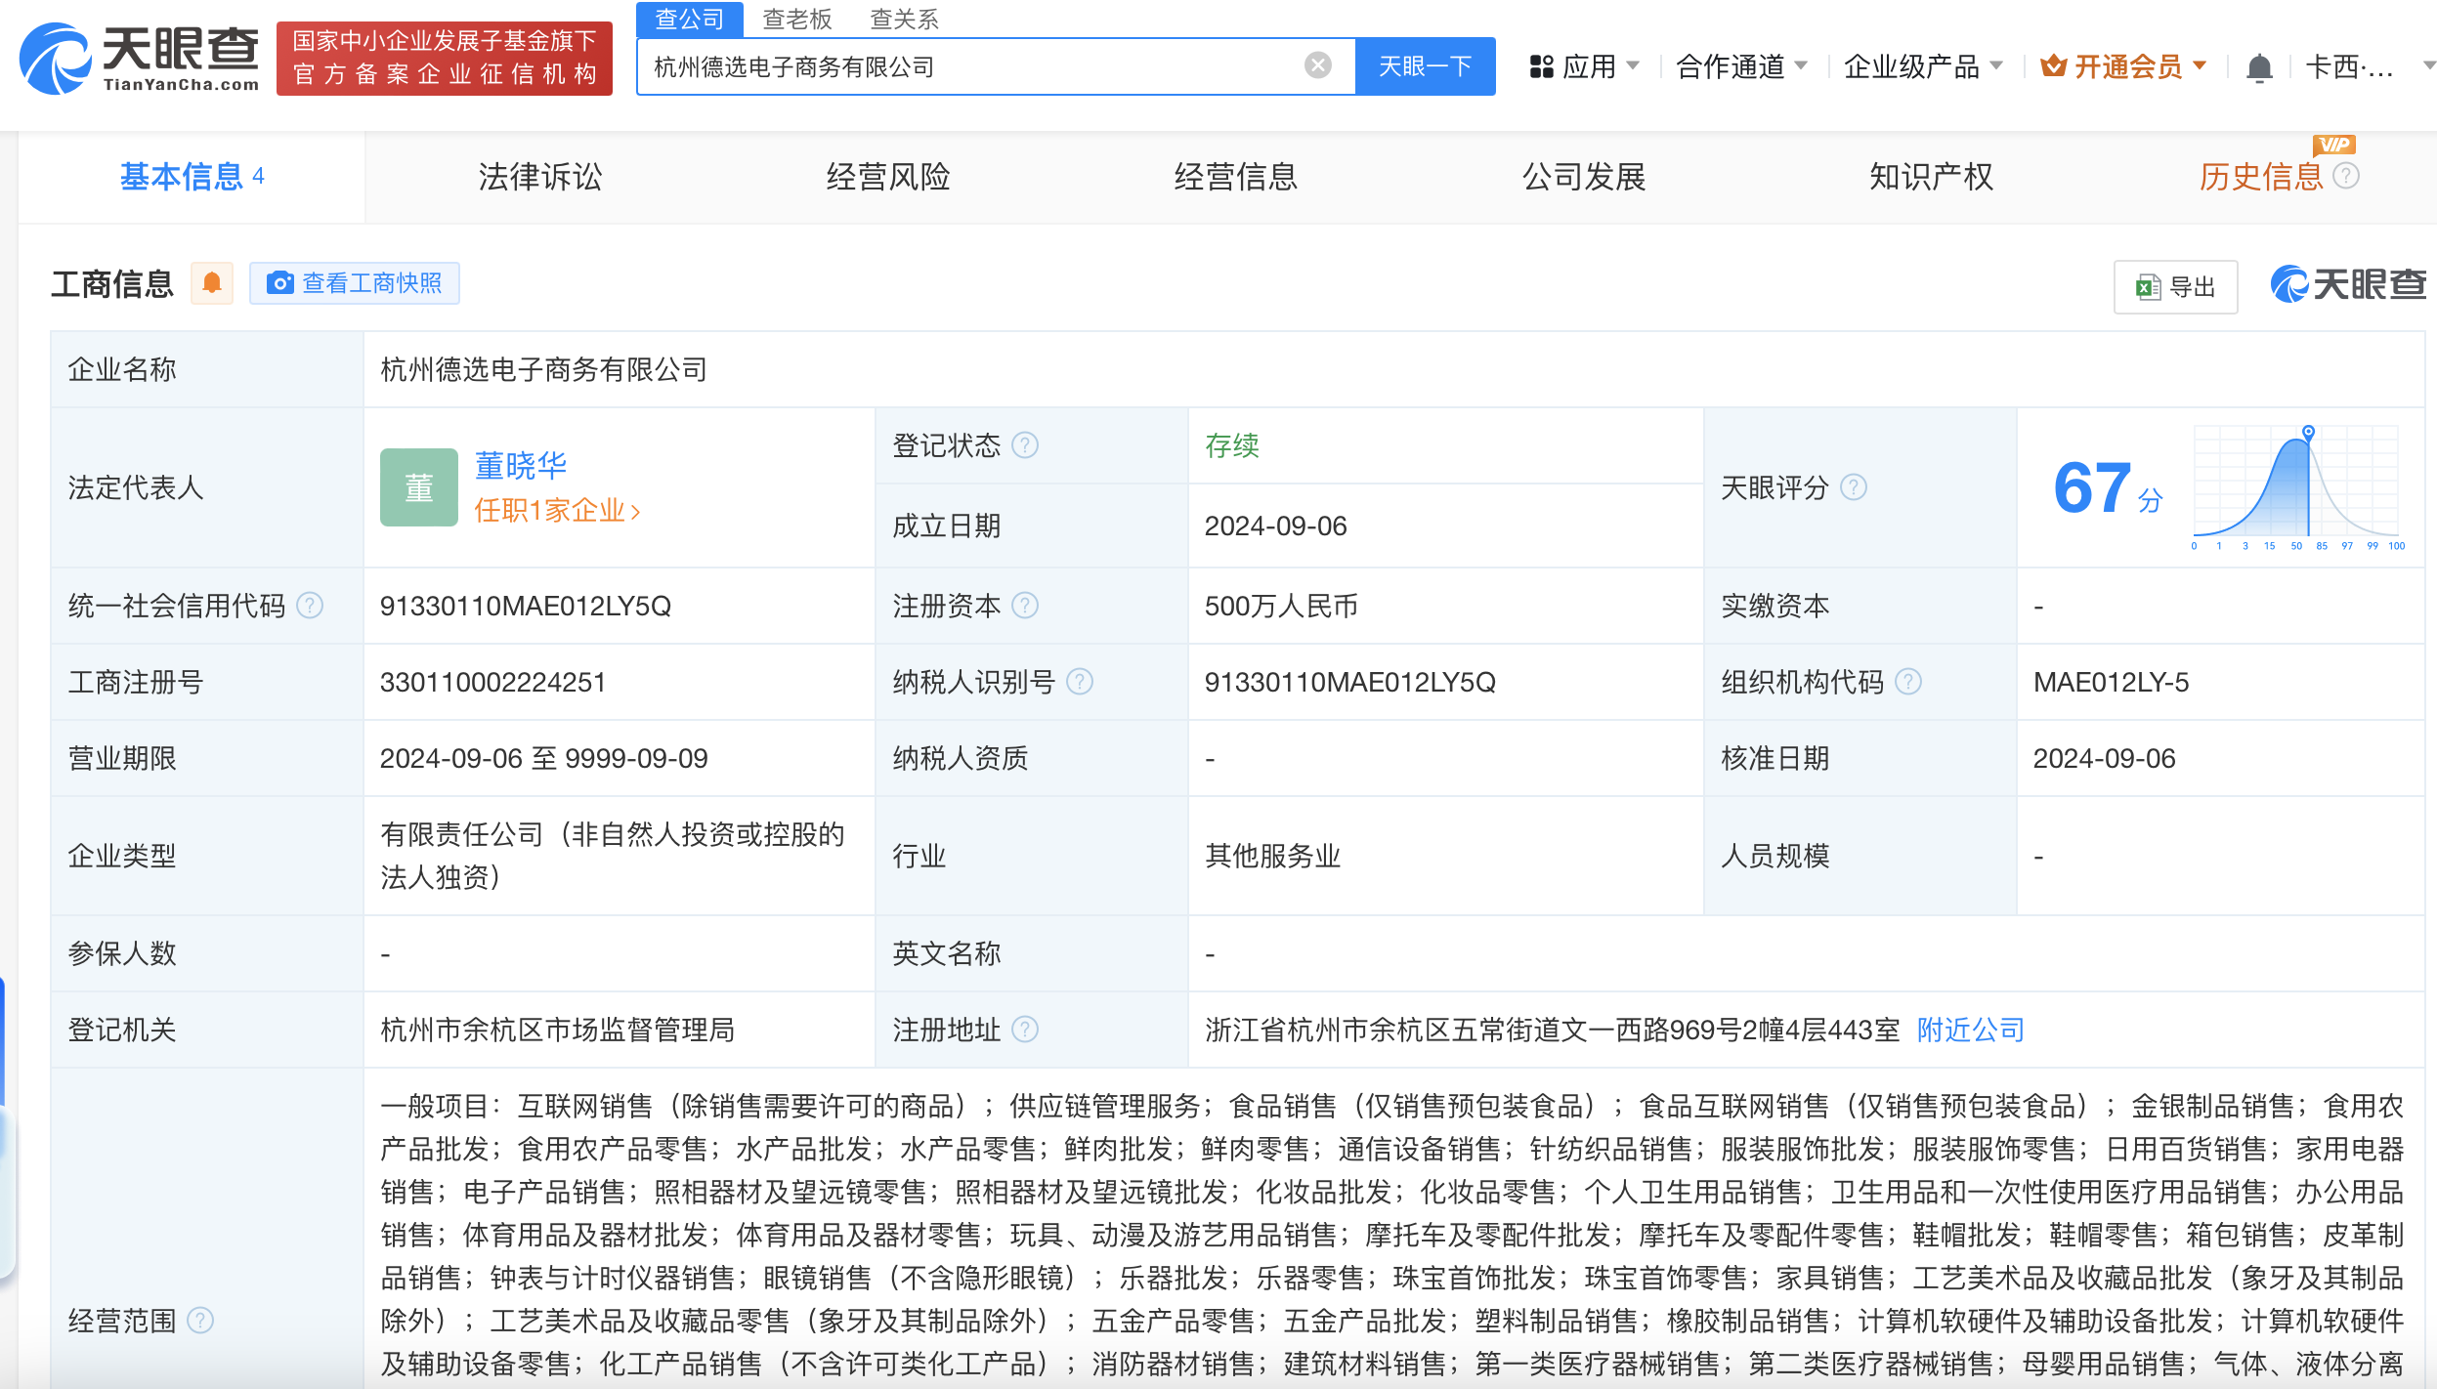Screen dimensions: 2437x1389
Task: Click the 附近公司 link near the address
Action: [x=1968, y=1029]
